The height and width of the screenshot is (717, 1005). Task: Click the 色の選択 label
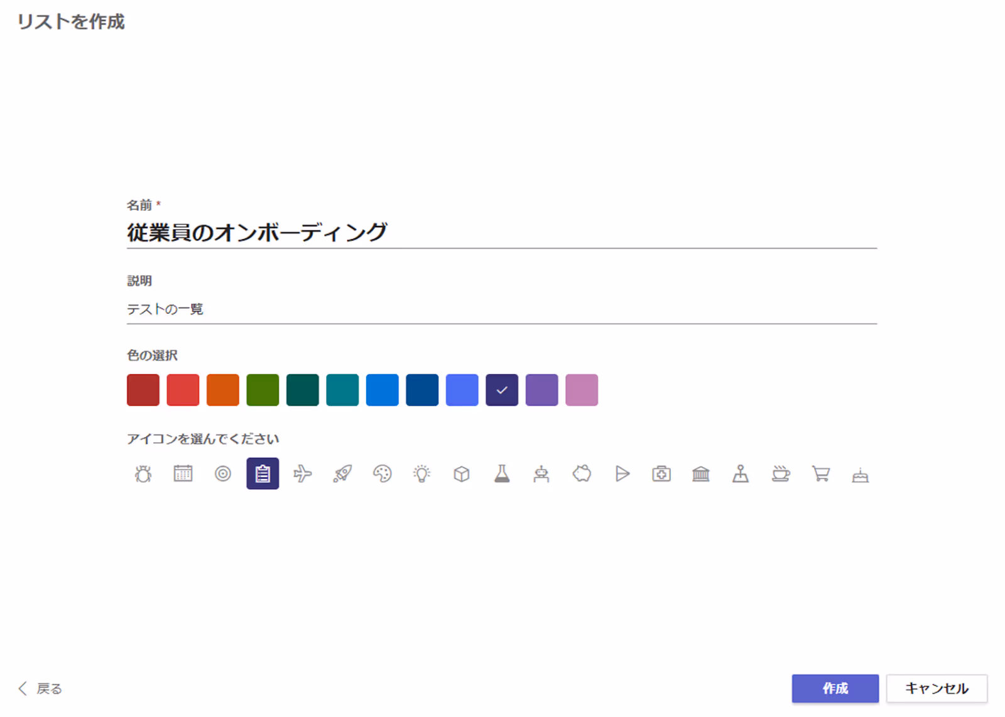tap(153, 355)
